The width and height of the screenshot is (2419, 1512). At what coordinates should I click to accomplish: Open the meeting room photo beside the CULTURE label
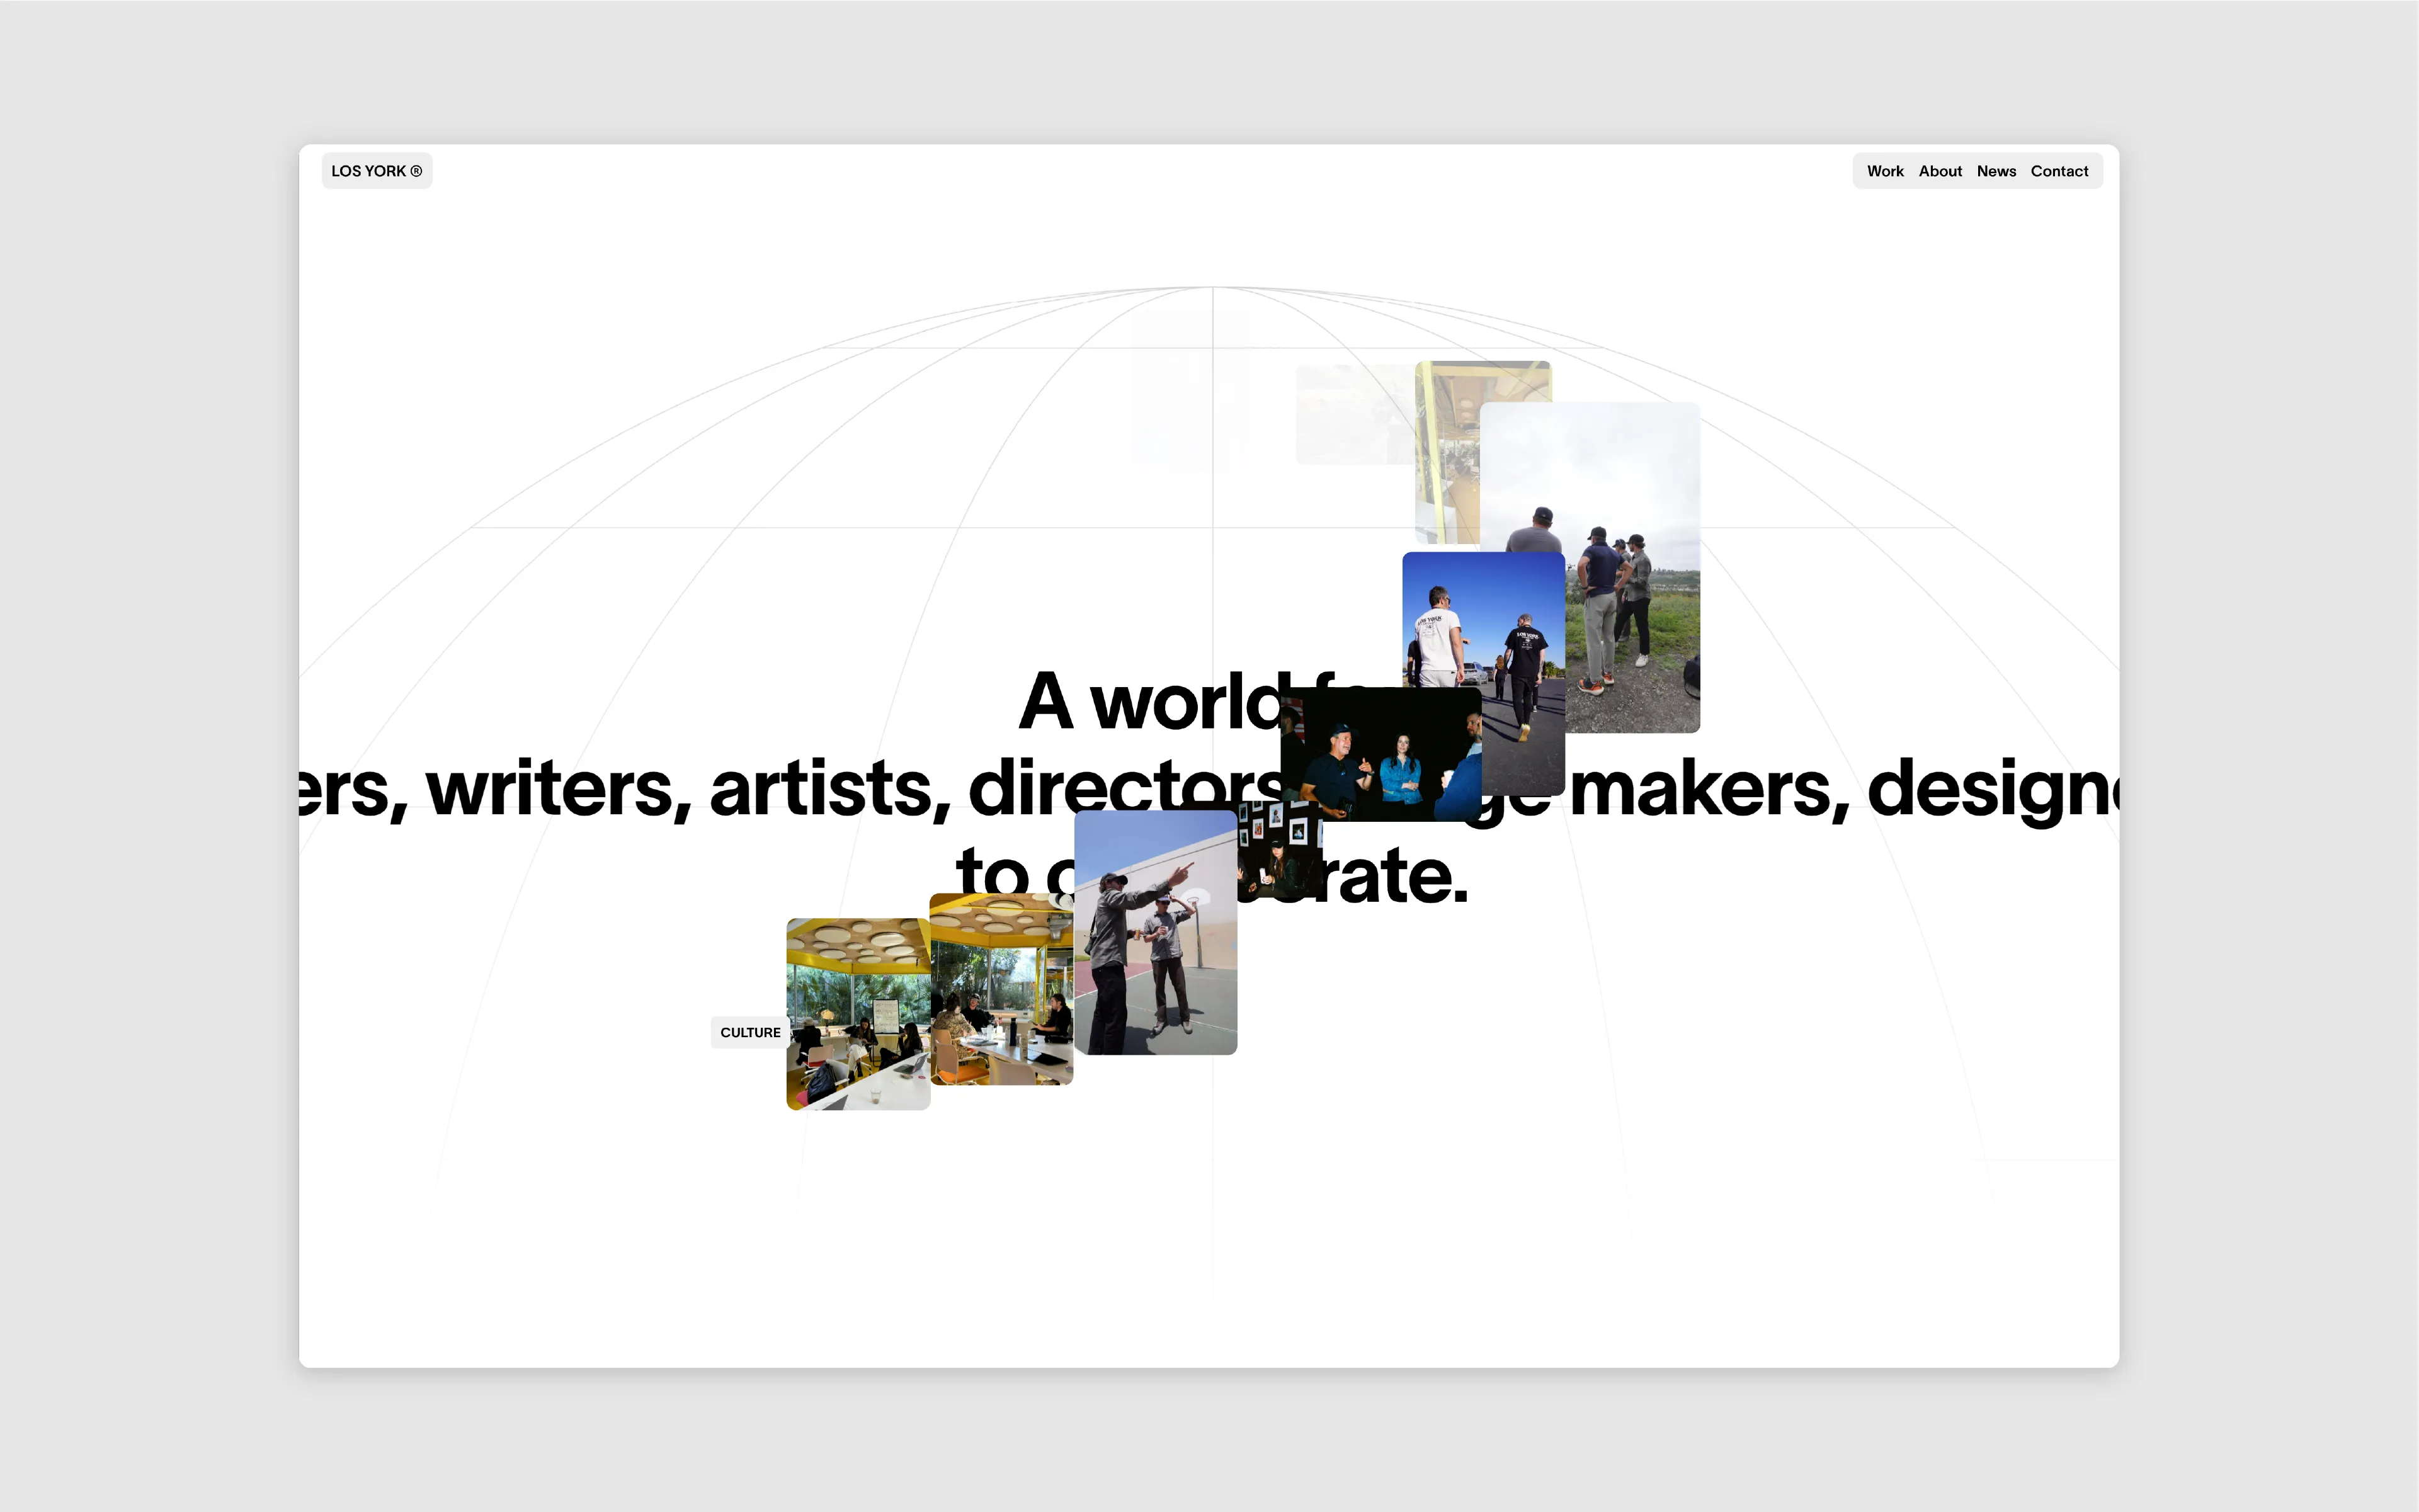pyautogui.click(x=858, y=1014)
